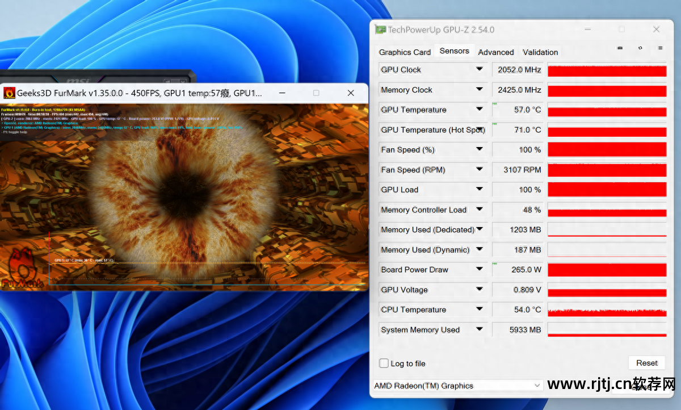Expand the GPU Load sensor dropdown
This screenshot has height=410, width=681.
coord(480,190)
